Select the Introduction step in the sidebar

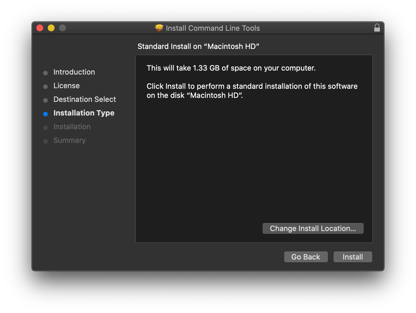point(74,72)
